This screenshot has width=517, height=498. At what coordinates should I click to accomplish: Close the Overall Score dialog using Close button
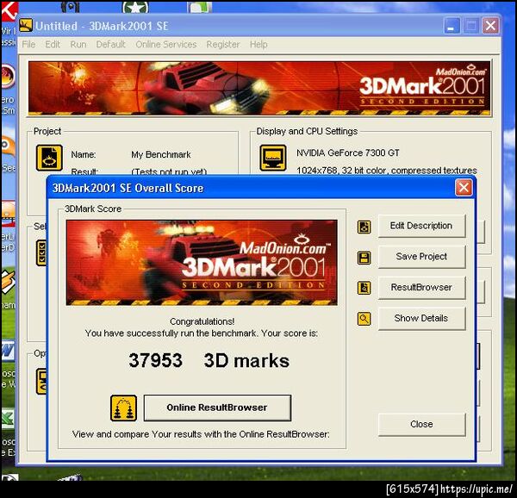(x=421, y=424)
